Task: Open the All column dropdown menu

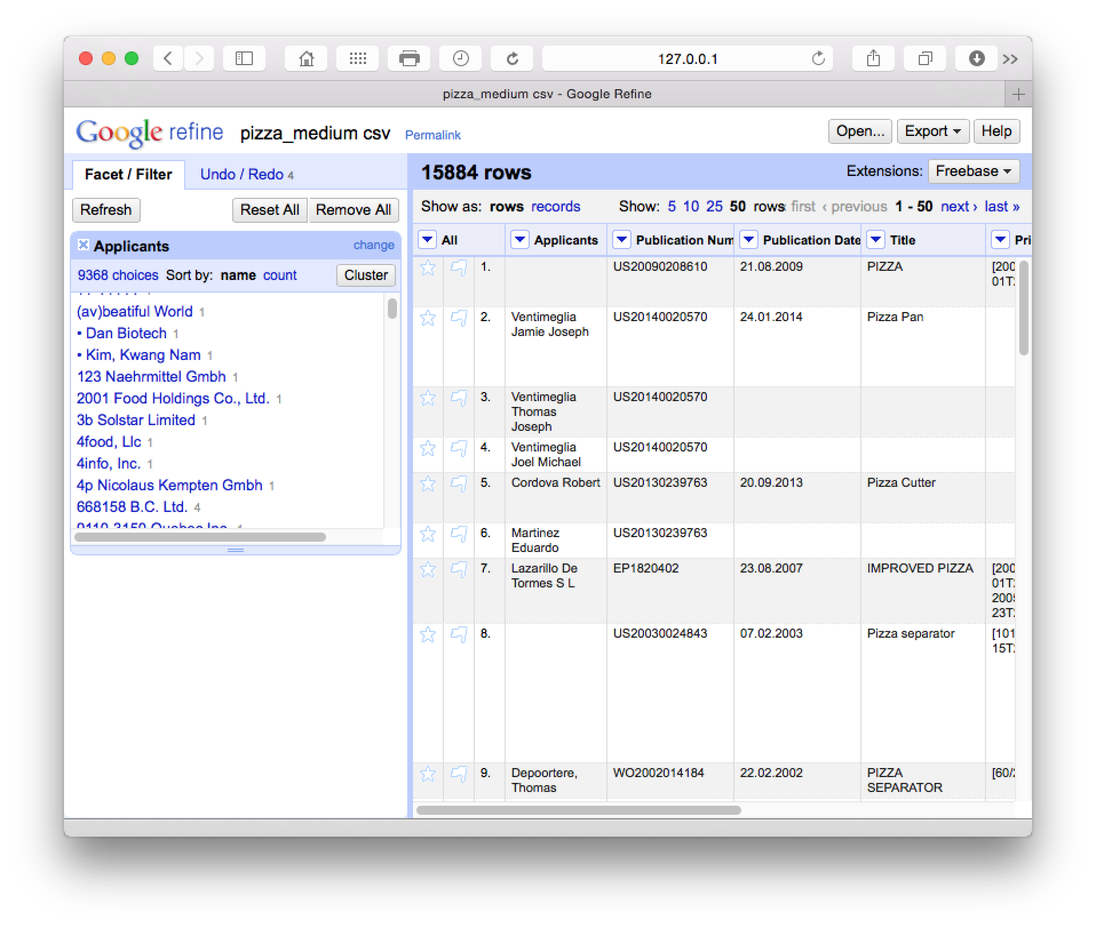Action: coord(427,240)
